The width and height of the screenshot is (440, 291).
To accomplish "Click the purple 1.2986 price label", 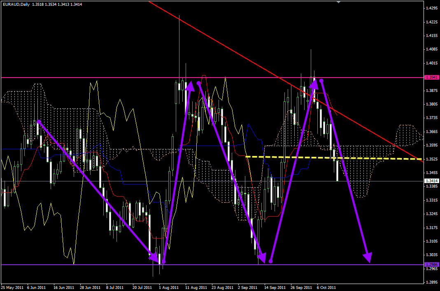I will [431, 265].
